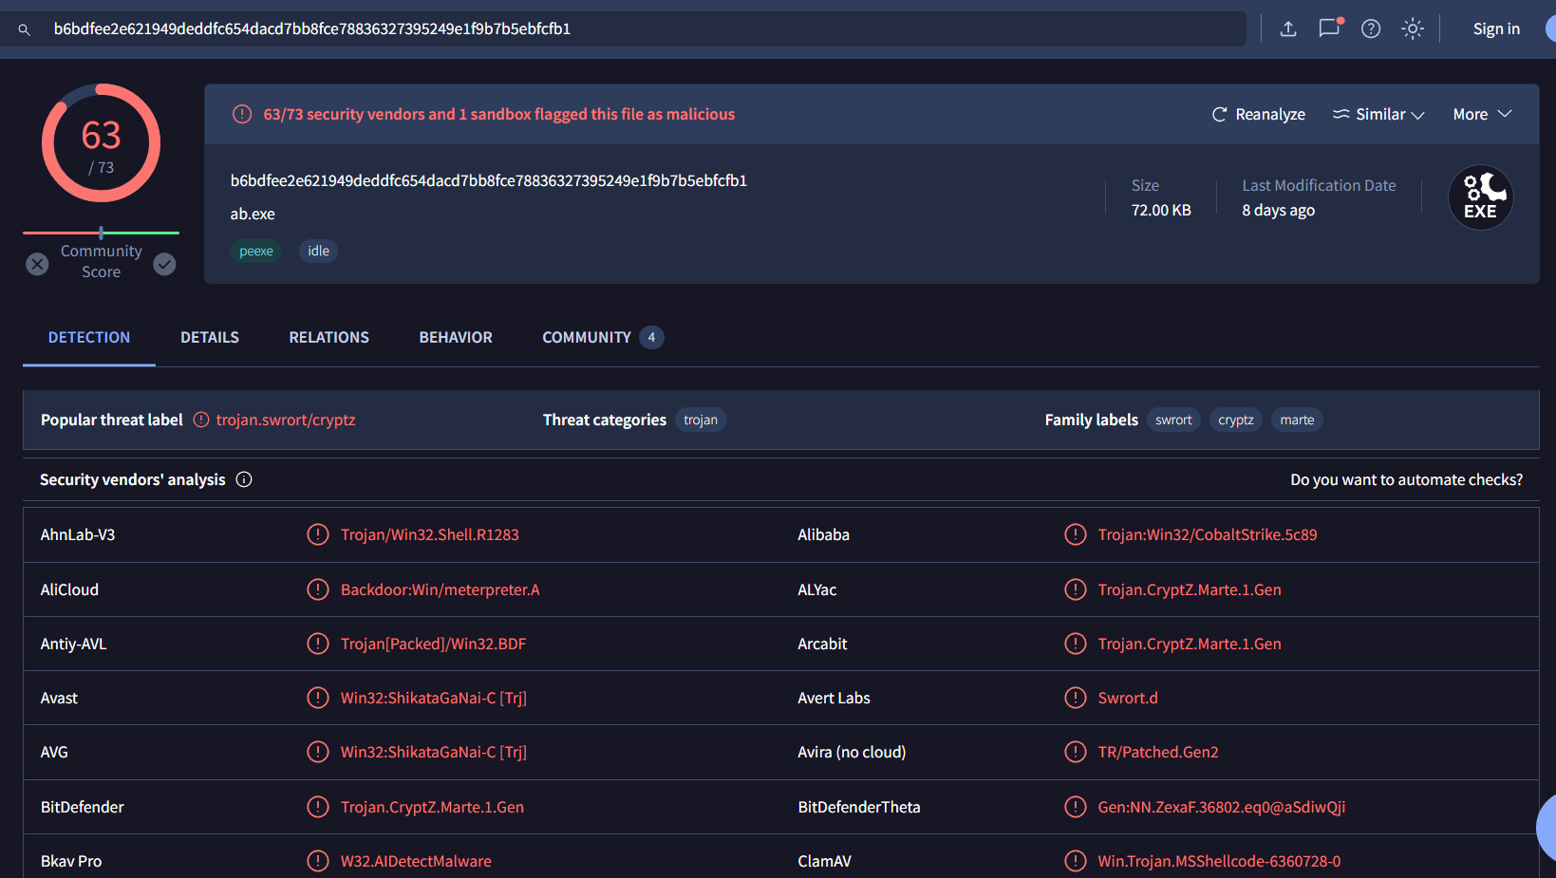Vote positive with the community checkmark button
This screenshot has height=878, width=1556.
(x=164, y=264)
